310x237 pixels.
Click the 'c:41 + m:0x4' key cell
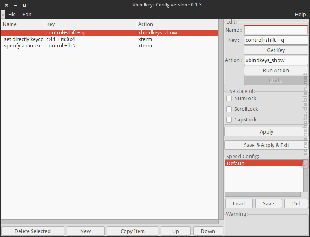tap(60, 39)
